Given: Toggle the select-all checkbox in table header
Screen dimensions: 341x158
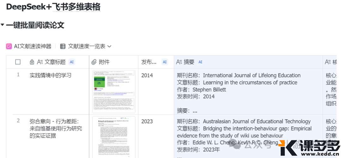Looking at the screenshot, I should (18, 62).
